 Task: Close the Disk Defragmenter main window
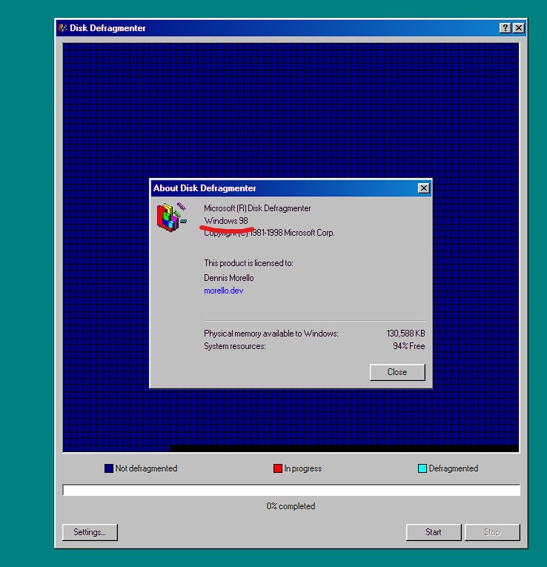coord(518,28)
